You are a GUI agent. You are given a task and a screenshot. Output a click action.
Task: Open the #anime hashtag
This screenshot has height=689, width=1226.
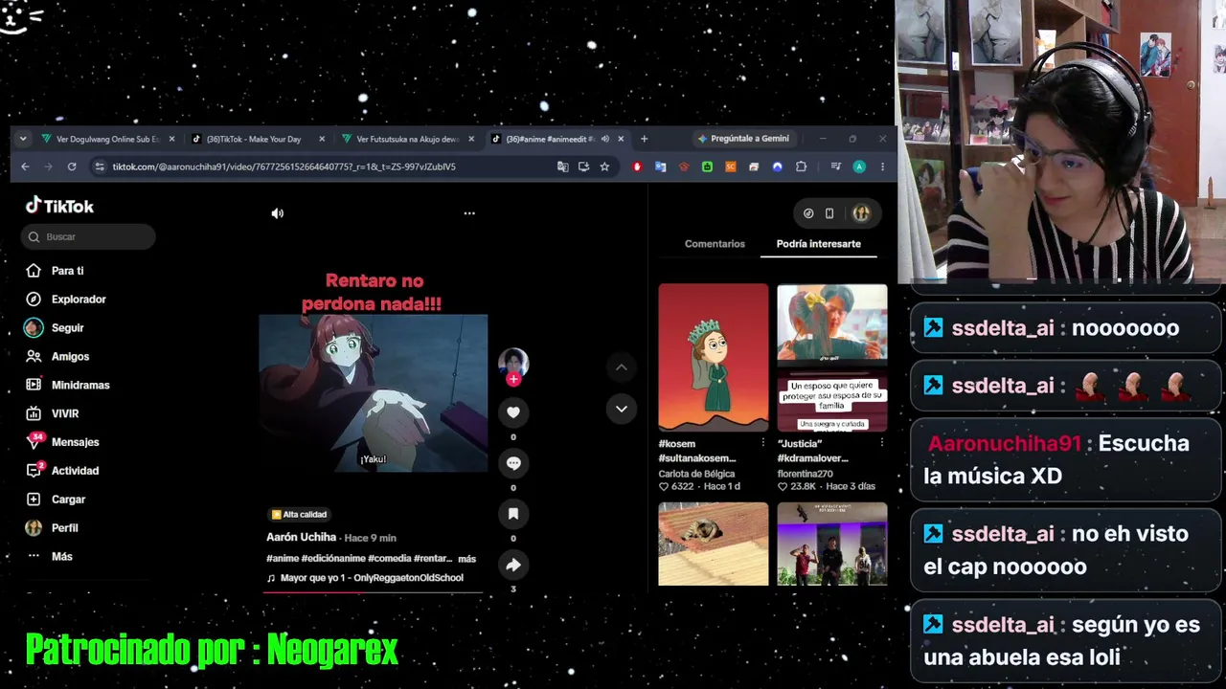(283, 559)
